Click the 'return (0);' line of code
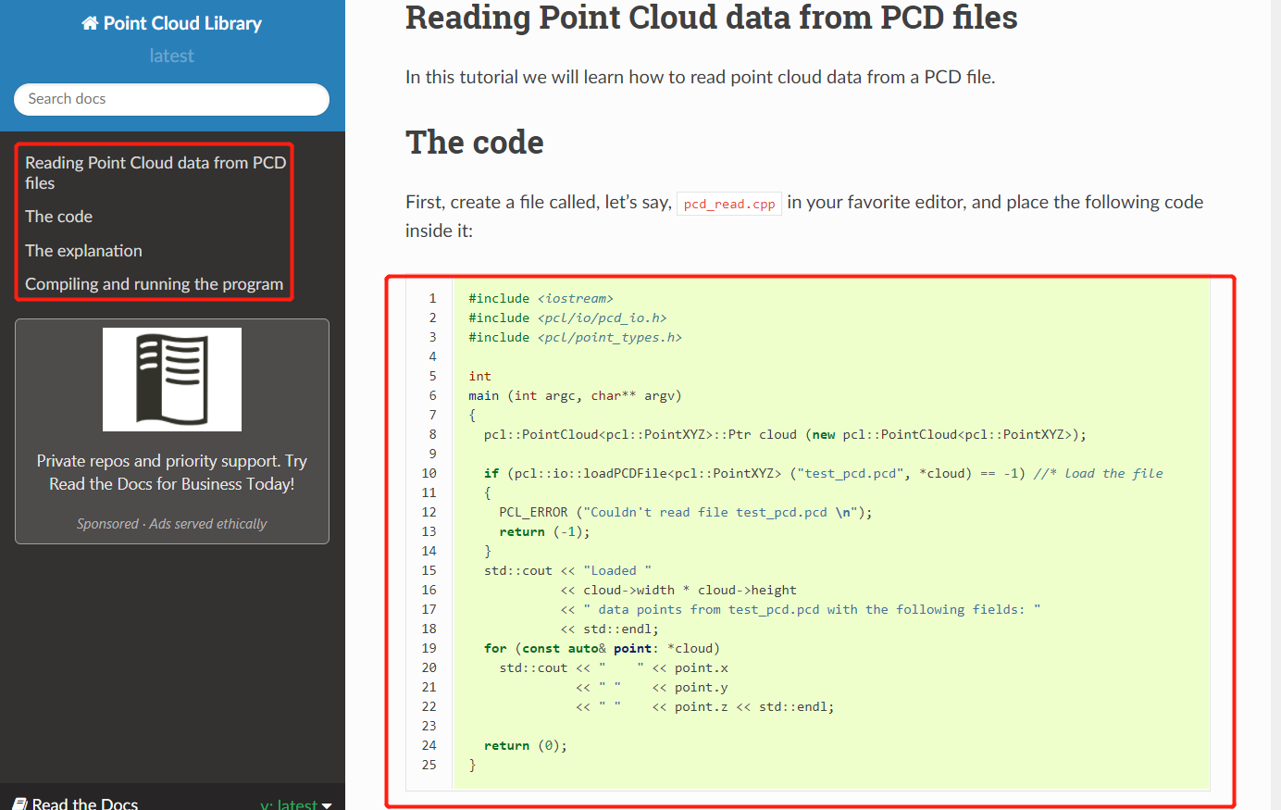1281x810 pixels. click(525, 745)
